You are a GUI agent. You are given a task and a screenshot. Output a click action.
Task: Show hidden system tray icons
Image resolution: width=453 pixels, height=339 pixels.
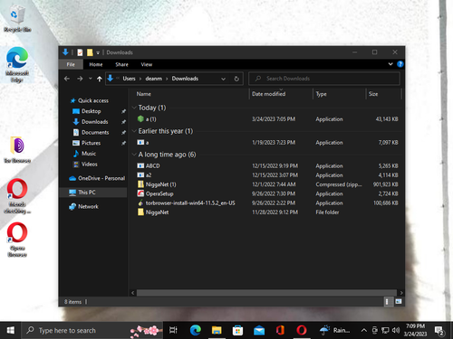(x=364, y=331)
